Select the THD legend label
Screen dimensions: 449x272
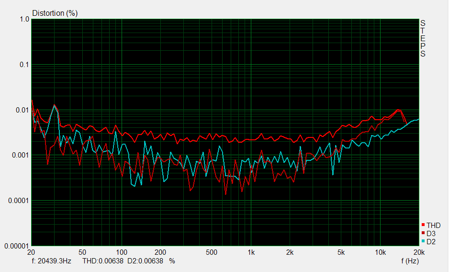[434, 225]
